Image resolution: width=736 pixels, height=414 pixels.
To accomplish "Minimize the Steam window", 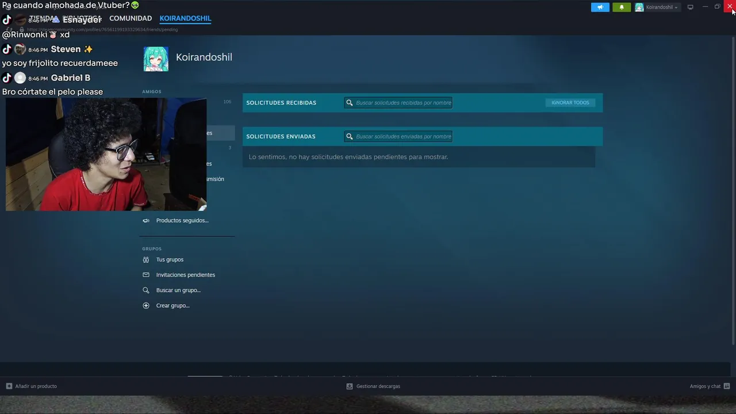I will pos(705,7).
